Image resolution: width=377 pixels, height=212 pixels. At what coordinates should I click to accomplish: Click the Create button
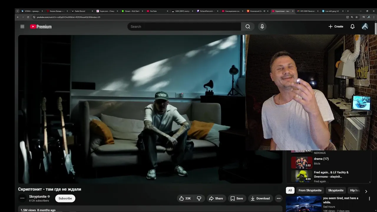pos(336,26)
